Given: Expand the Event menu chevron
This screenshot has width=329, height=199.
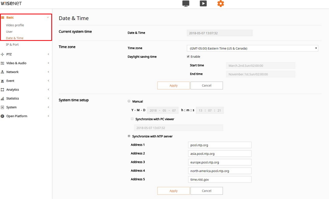Looking at the screenshot, I should pos(48,81).
